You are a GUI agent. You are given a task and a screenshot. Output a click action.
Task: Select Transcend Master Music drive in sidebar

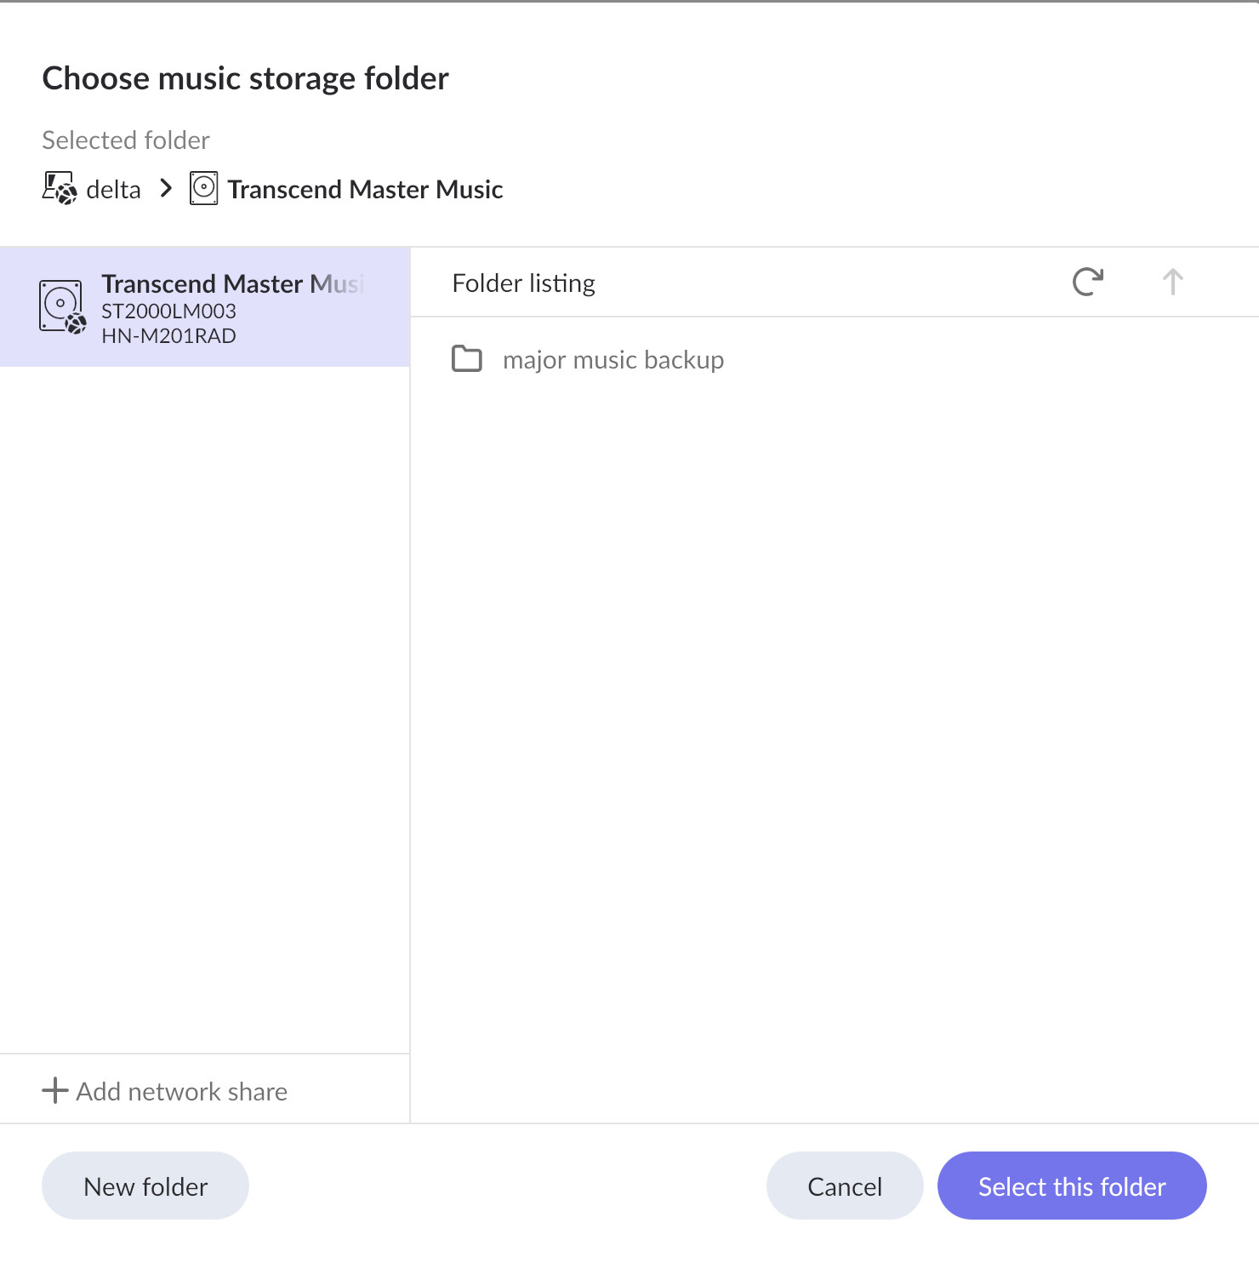(x=231, y=284)
